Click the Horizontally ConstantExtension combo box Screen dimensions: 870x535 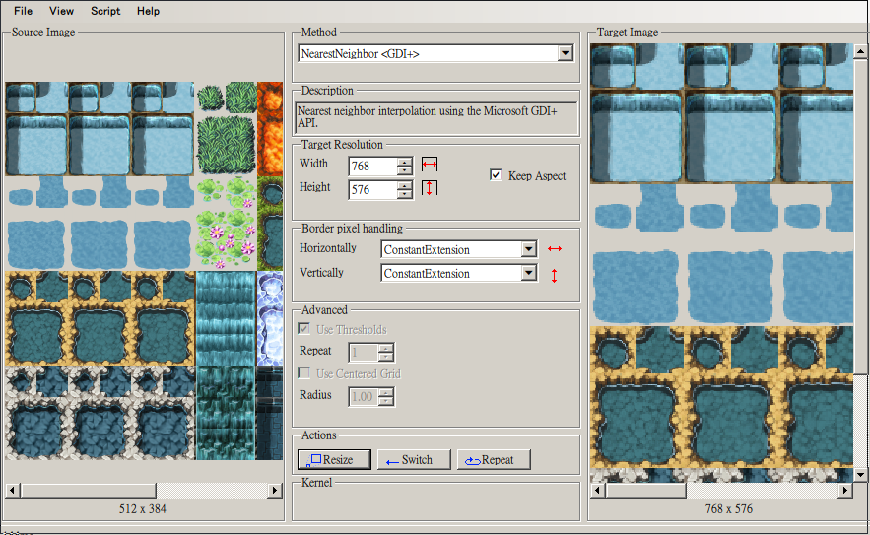[459, 249]
